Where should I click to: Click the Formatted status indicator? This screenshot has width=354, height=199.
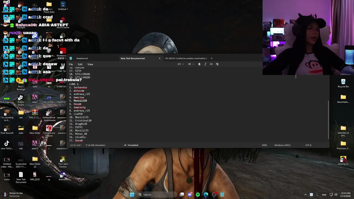[131, 145]
